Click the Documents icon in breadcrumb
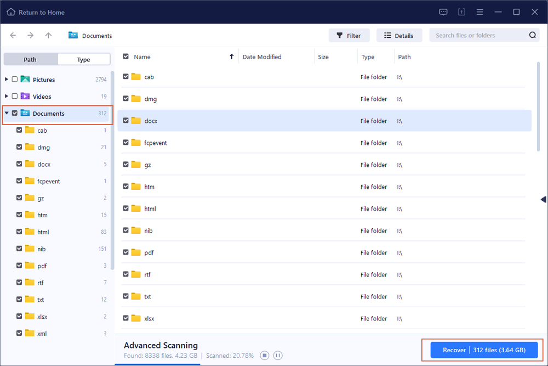Image resolution: width=548 pixels, height=366 pixels. point(73,35)
